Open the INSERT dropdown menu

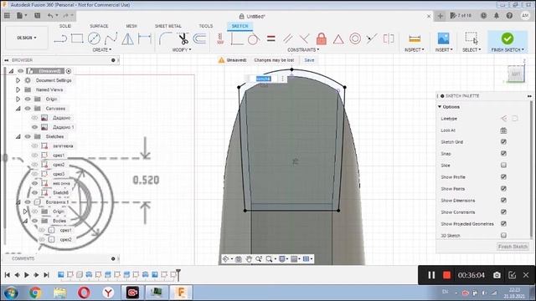[444, 50]
